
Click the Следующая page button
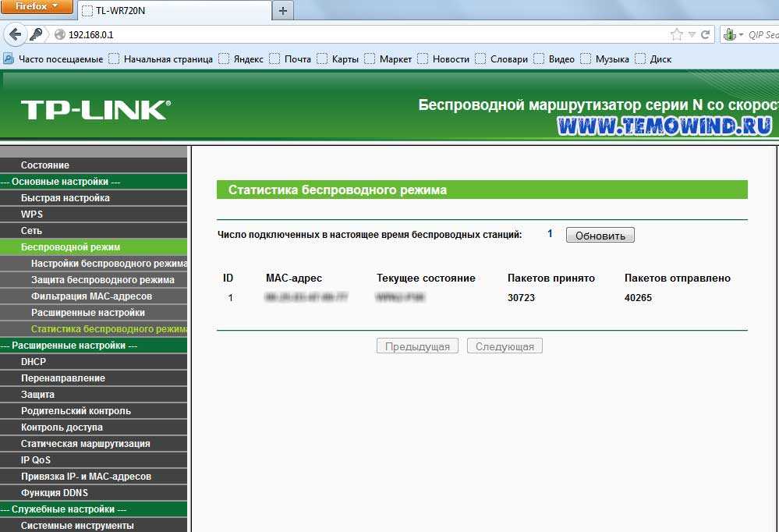[505, 346]
